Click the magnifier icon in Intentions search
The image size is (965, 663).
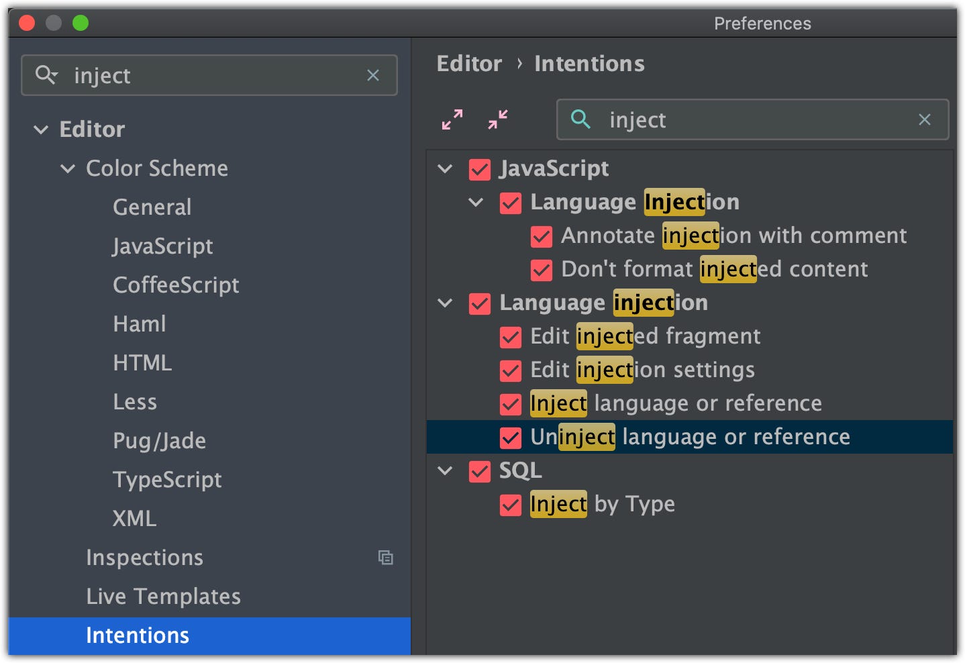580,119
